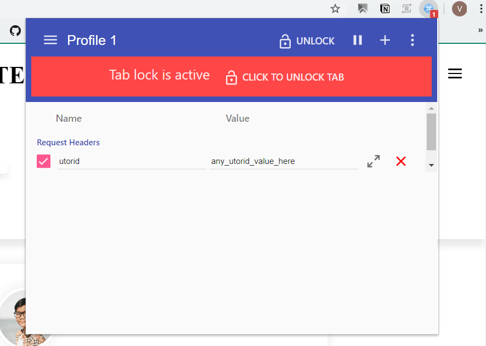This screenshot has height=346, width=486.
Task: Click the dark flag bookmark extension icon
Action: [x=363, y=9]
